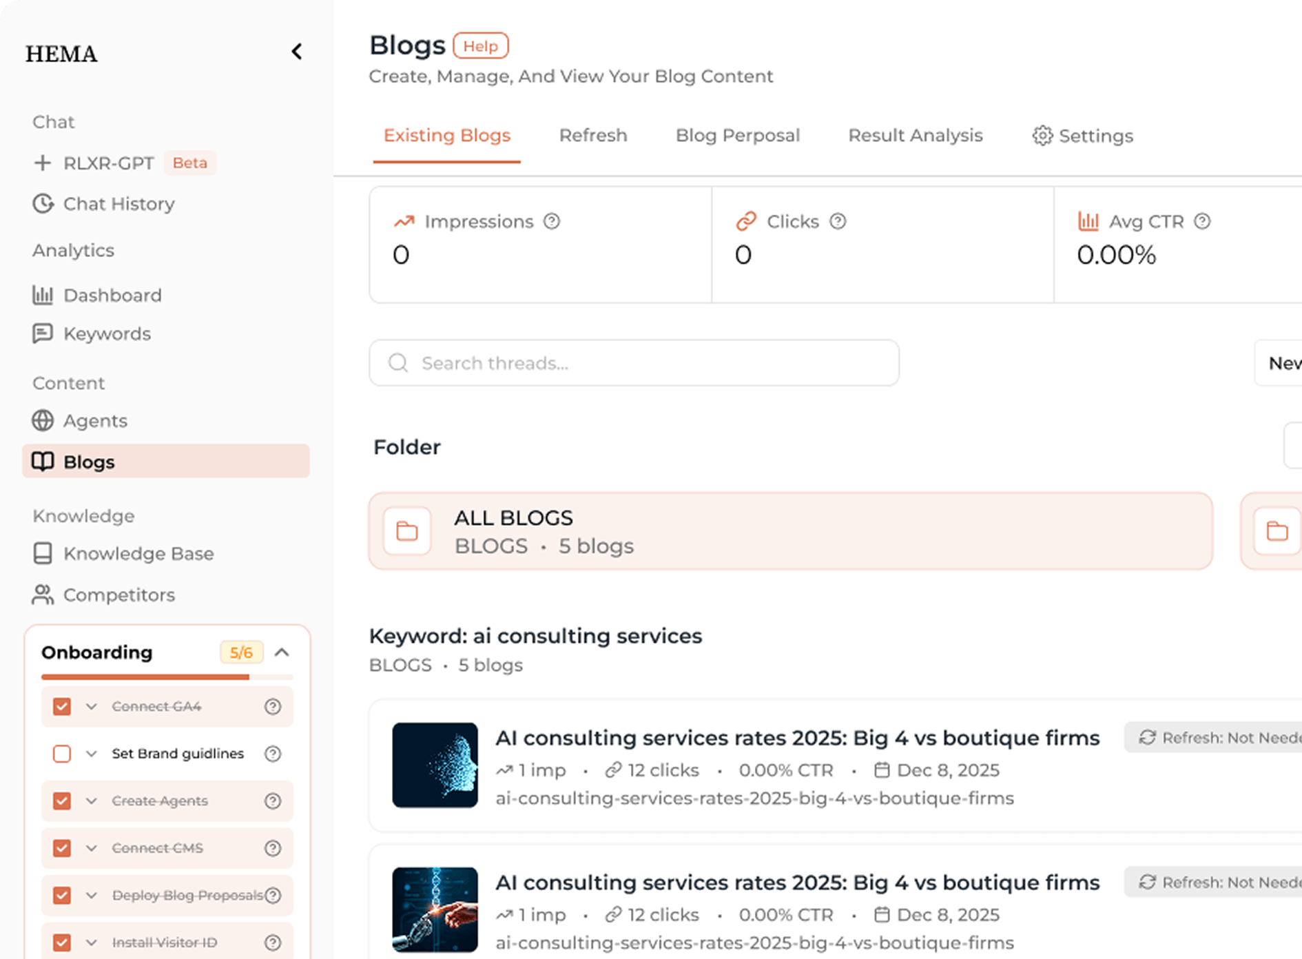
Task: Click the Help button next to Blogs
Action: [x=480, y=45]
